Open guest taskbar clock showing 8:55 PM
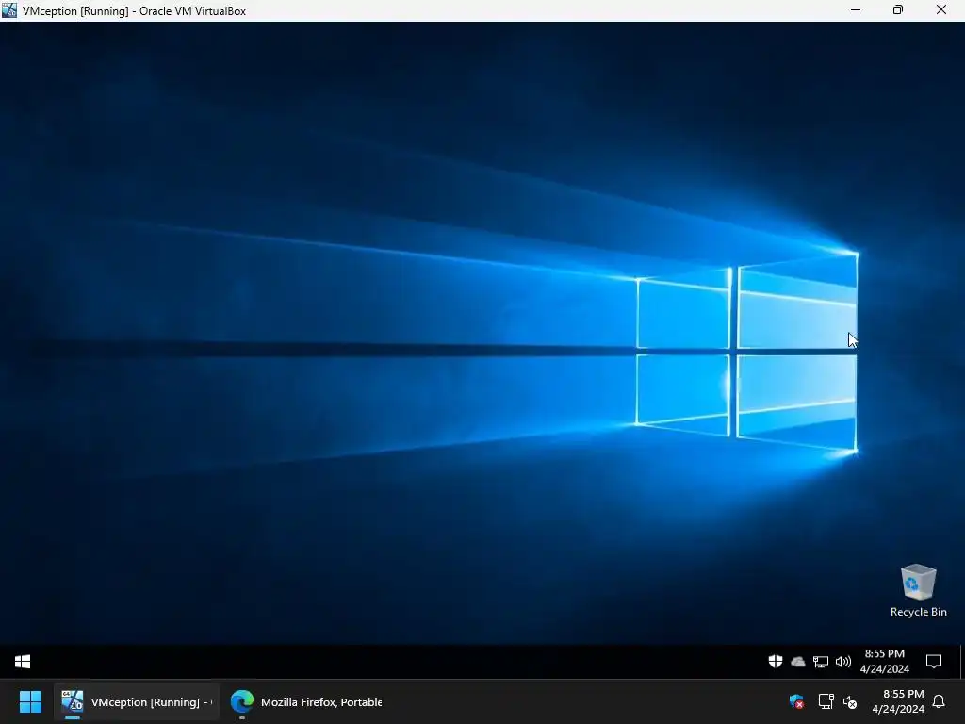The image size is (965, 724). point(884,661)
